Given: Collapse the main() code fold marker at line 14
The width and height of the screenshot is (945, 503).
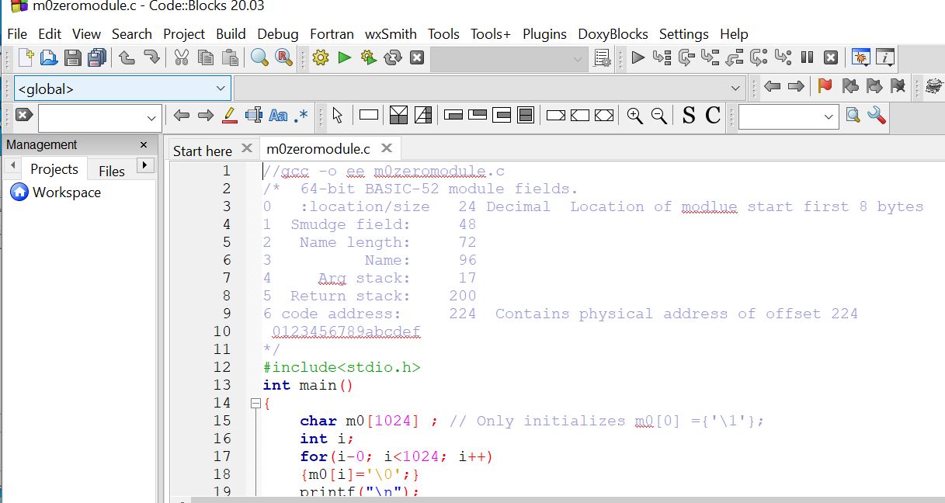Looking at the screenshot, I should point(255,404).
